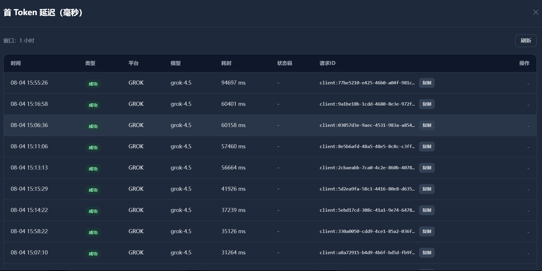Click the 状态码 column header

point(285,63)
